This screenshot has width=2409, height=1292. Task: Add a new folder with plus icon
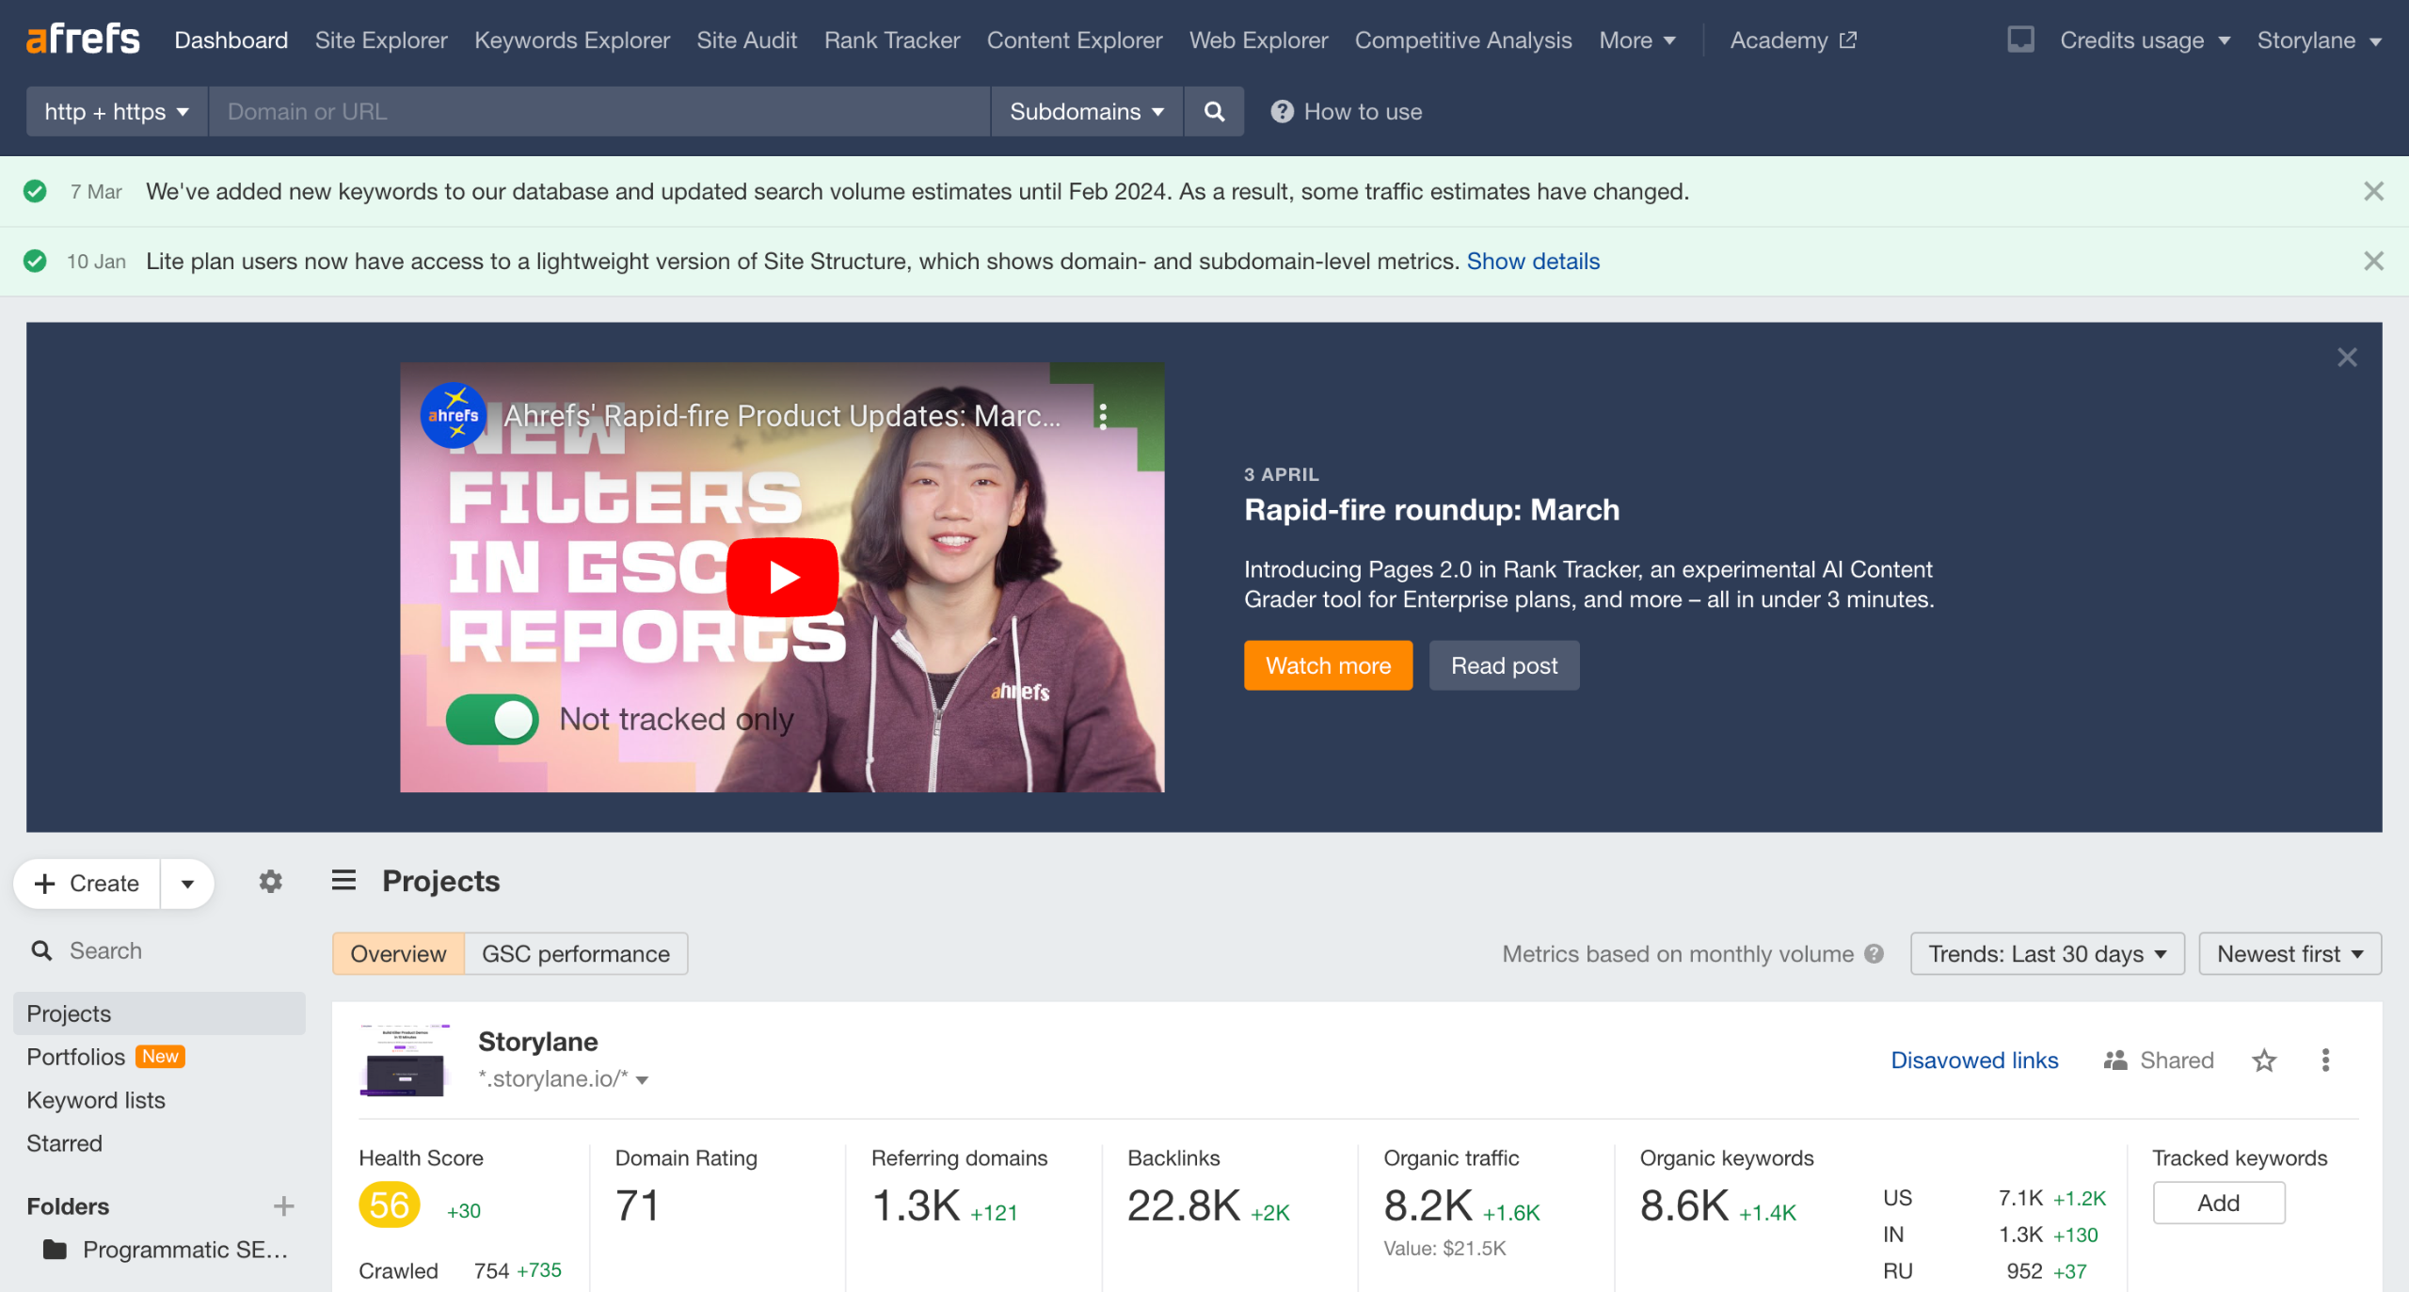click(x=283, y=1205)
